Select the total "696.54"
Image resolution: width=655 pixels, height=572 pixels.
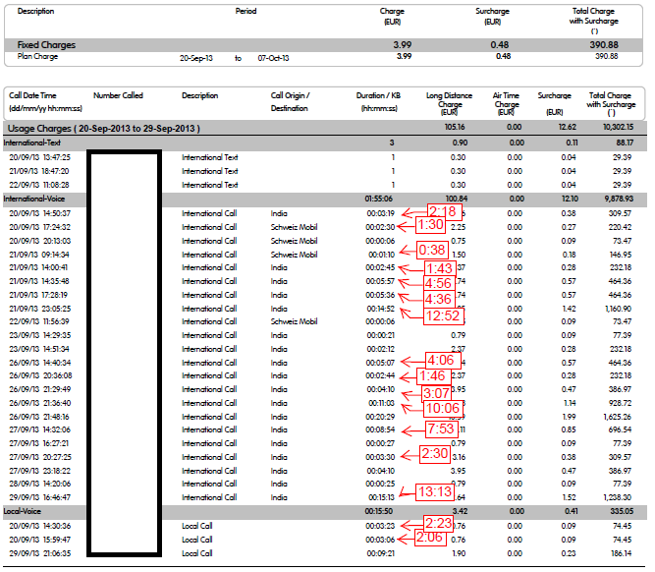tap(620, 429)
